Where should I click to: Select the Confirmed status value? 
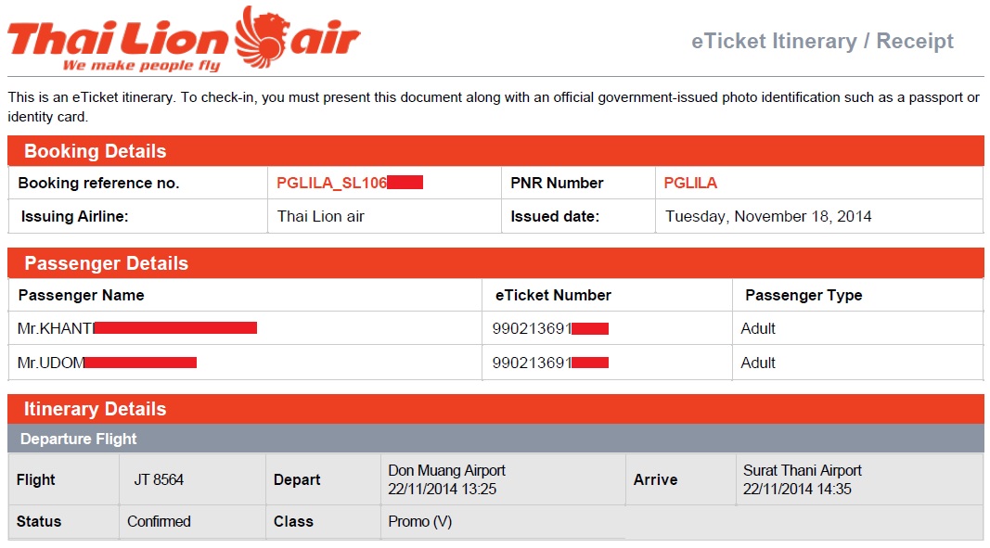pyautogui.click(x=159, y=521)
